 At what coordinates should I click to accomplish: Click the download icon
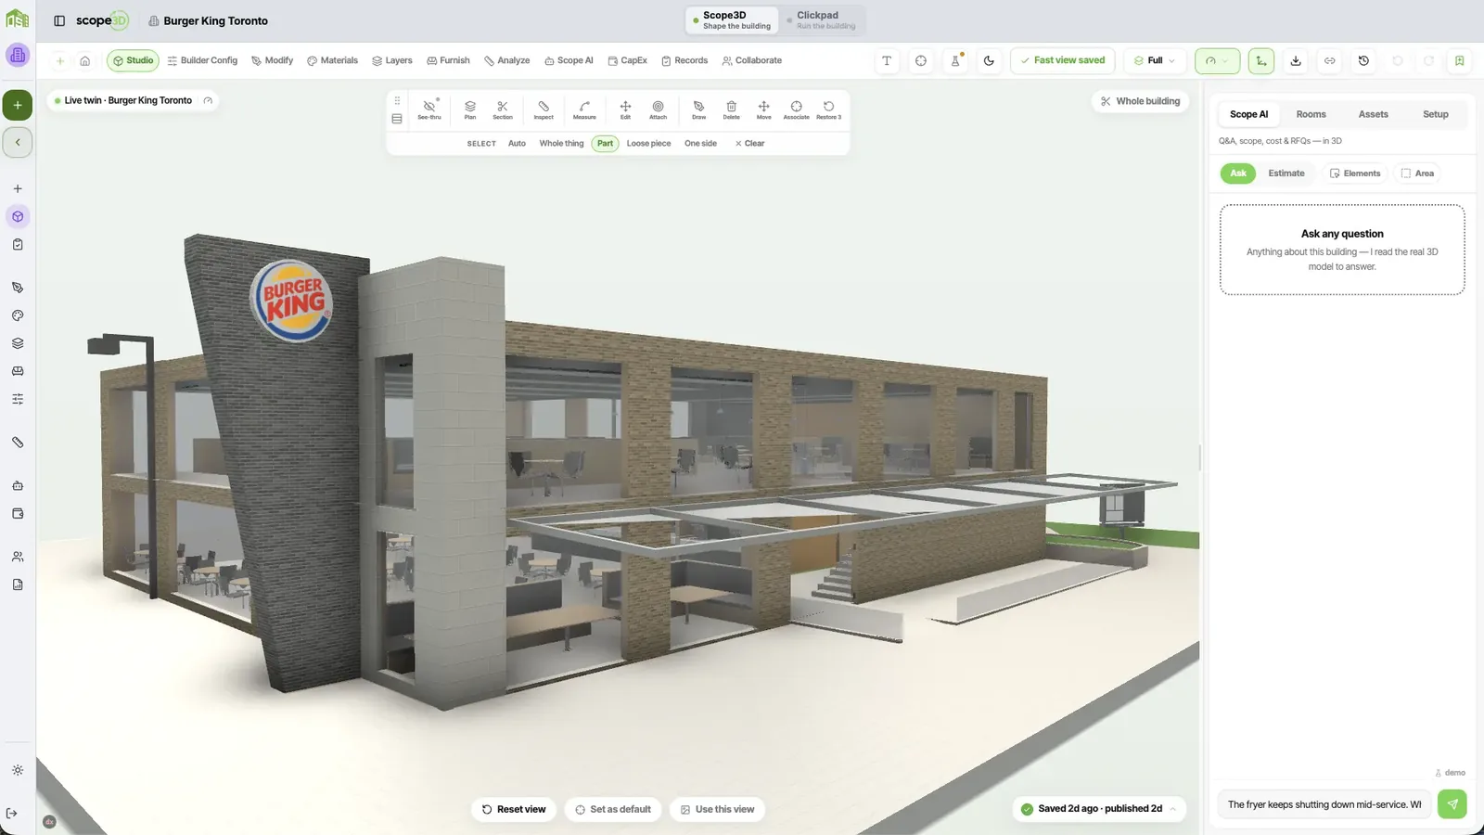[x=1296, y=61]
